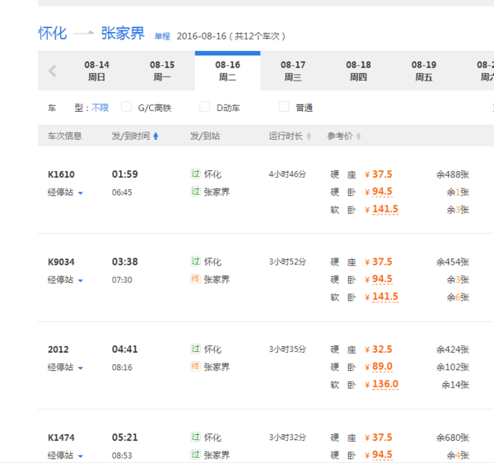This screenshot has width=494, height=463.
Task: Click the 4小时46分 duration of K1610
Action: coord(287,174)
